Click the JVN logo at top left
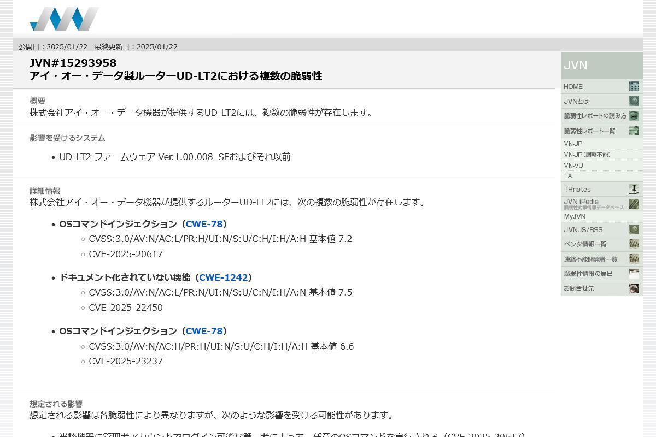The height and width of the screenshot is (437, 656). click(x=65, y=19)
